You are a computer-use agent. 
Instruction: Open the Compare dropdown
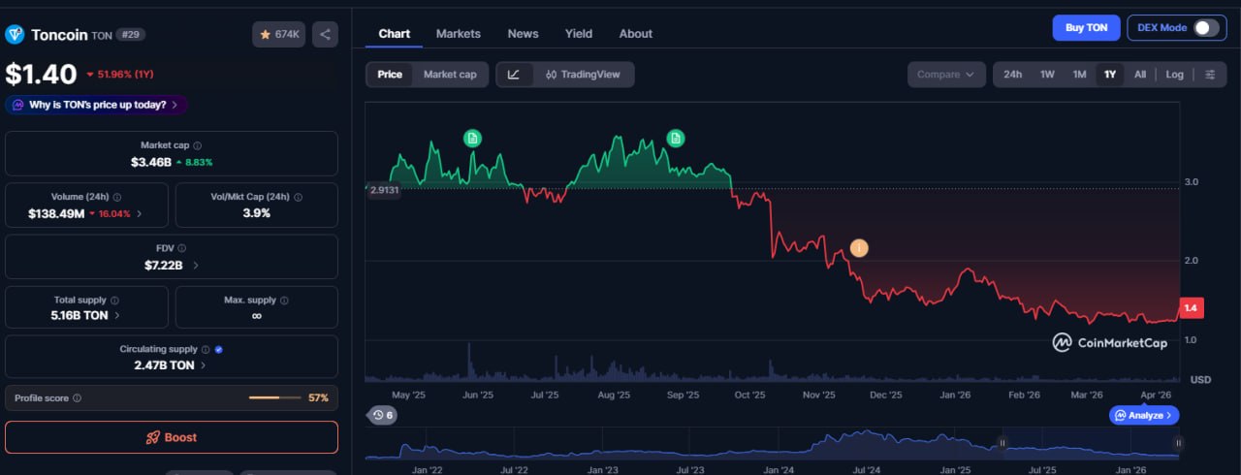pyautogui.click(x=945, y=75)
